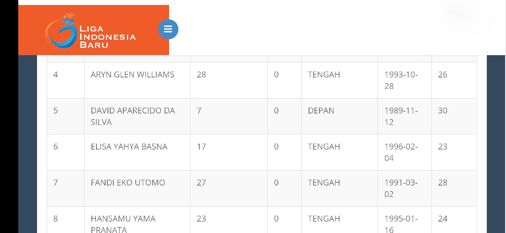Select the DEPAN position cell

pyautogui.click(x=340, y=116)
